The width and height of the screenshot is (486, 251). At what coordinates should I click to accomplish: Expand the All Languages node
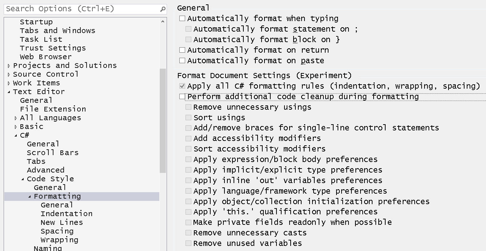pyautogui.click(x=15, y=118)
